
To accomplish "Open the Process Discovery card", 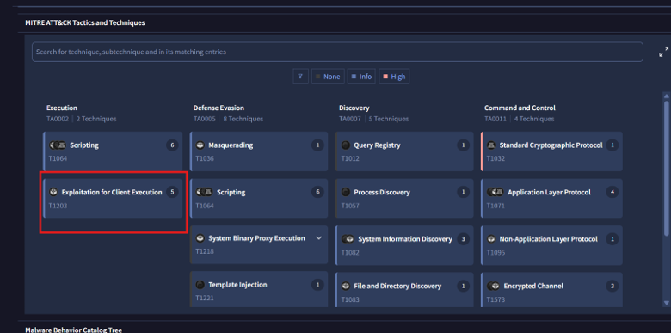I will pos(404,199).
